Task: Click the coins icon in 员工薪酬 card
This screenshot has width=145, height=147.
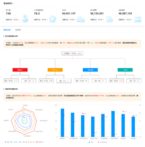Action: (109, 19)
